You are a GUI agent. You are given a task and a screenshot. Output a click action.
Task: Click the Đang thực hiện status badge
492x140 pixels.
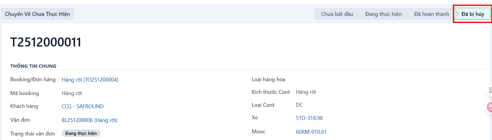click(81, 133)
